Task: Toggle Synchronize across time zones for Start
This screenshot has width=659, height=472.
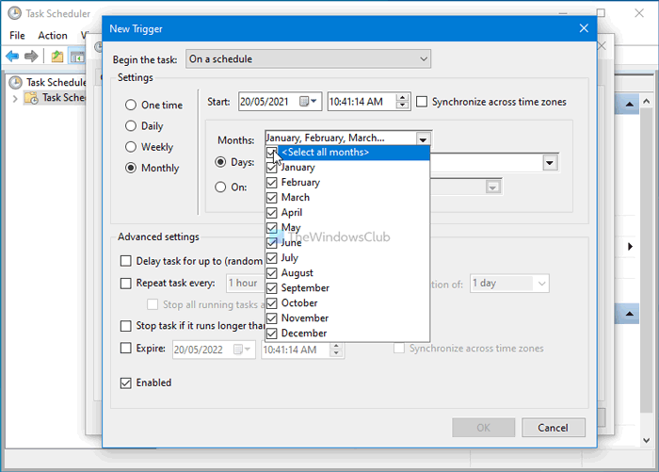Action: [422, 102]
